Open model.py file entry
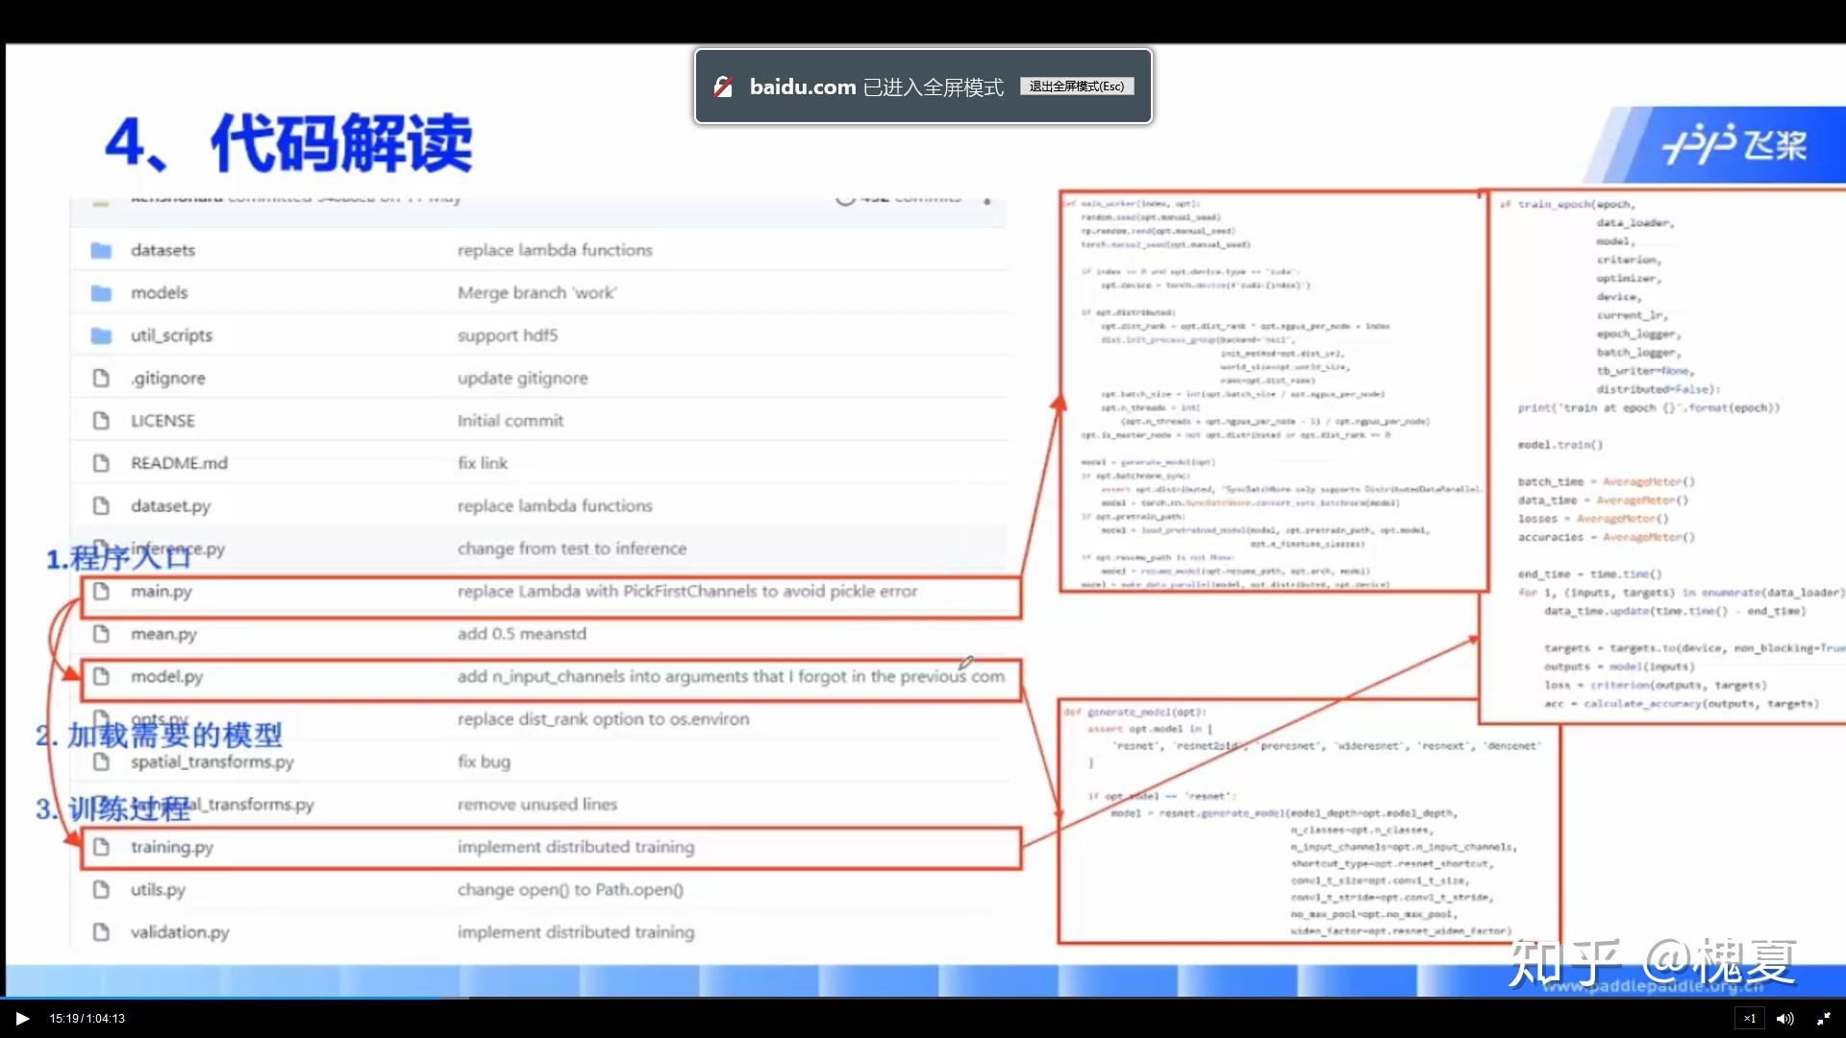1846x1038 pixels. pyautogui.click(x=167, y=678)
